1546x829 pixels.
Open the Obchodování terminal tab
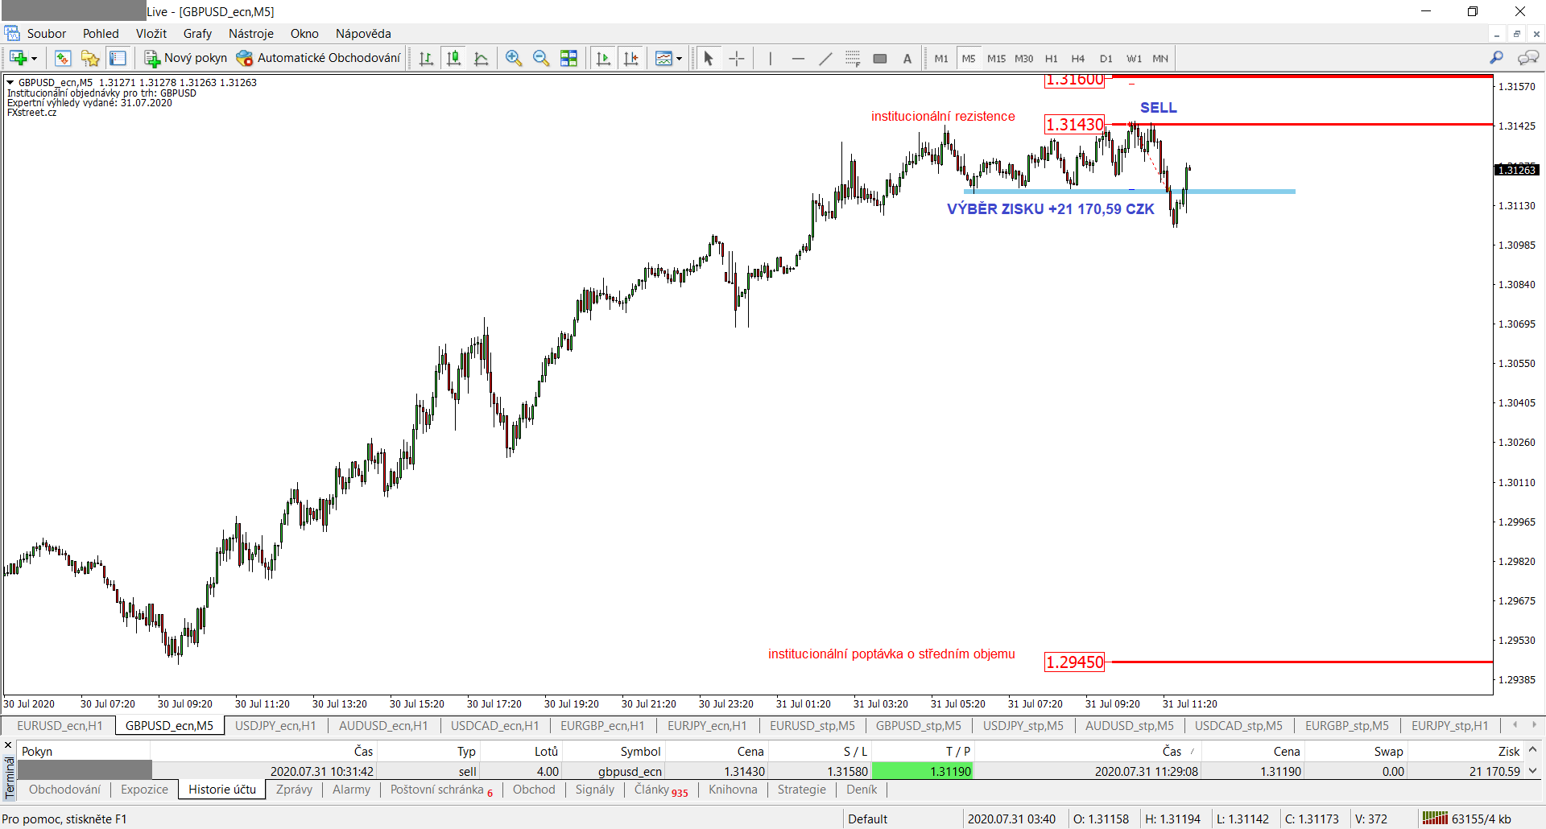pyautogui.click(x=65, y=790)
